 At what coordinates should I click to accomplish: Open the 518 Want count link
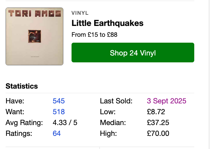(59, 112)
